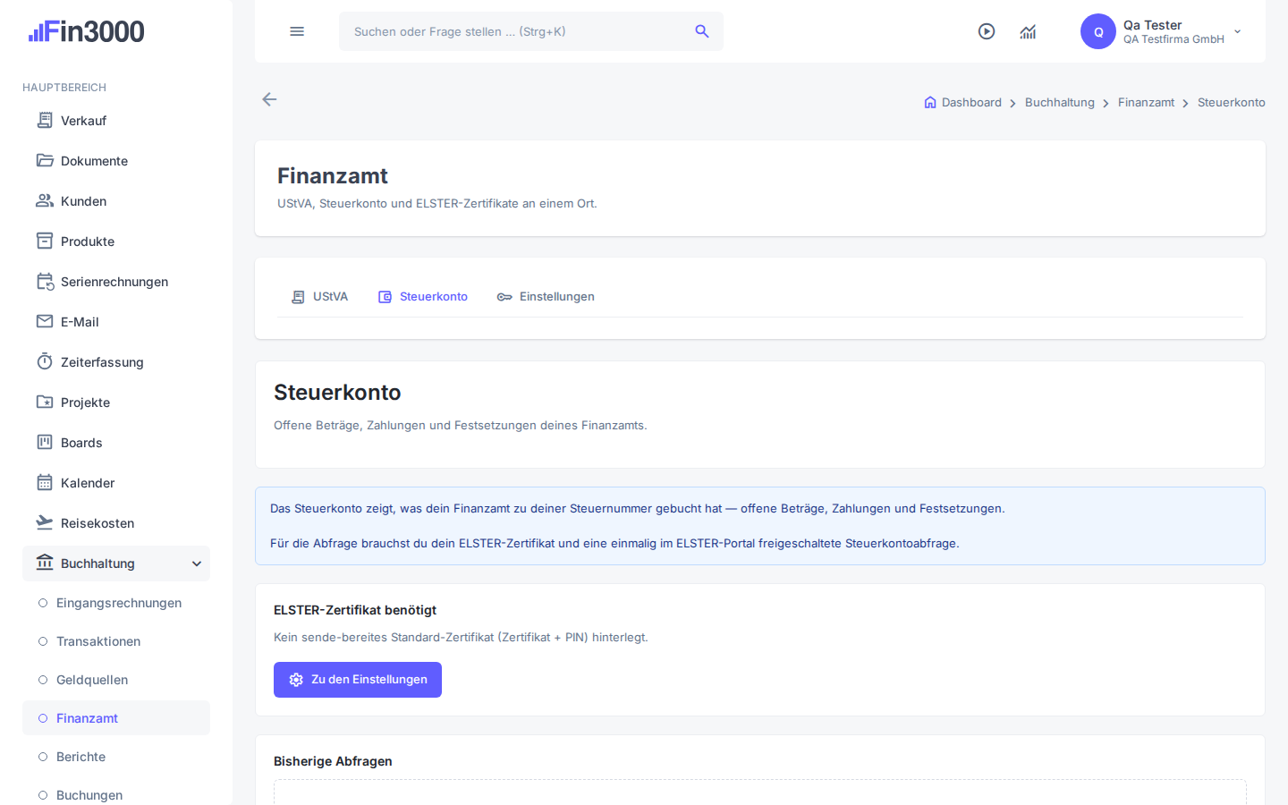The height and width of the screenshot is (805, 1288).
Task: Switch to the Einstellungen tab
Action: coord(546,297)
